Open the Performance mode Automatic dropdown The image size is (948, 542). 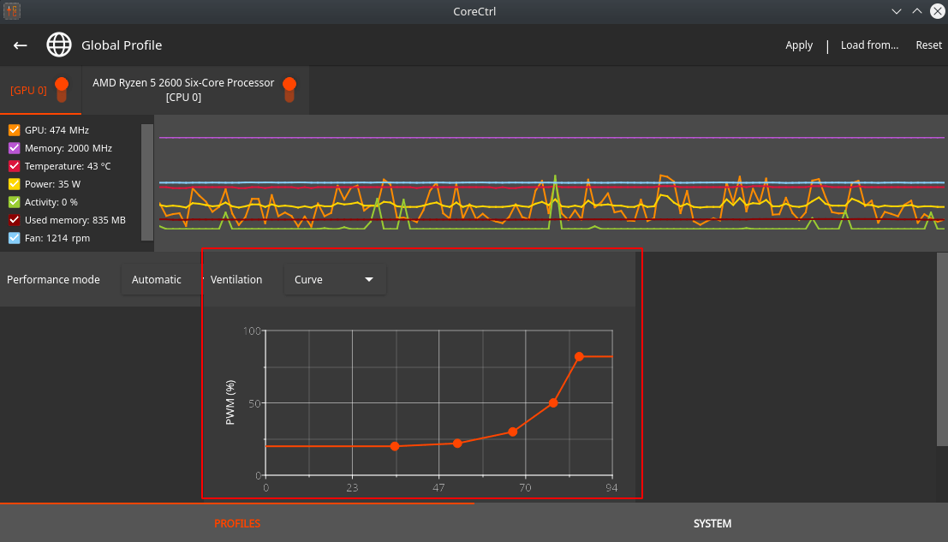pyautogui.click(x=162, y=280)
